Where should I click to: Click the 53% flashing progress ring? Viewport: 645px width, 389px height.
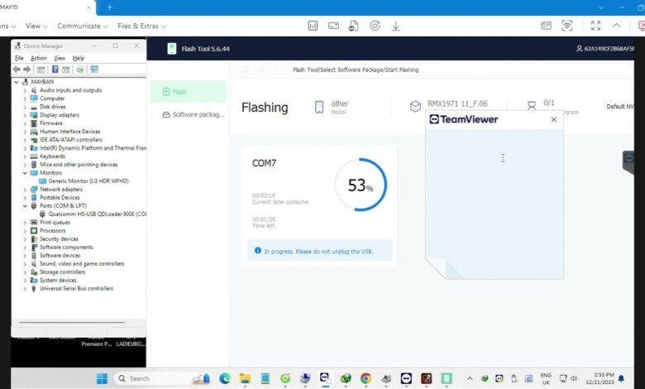coord(361,186)
